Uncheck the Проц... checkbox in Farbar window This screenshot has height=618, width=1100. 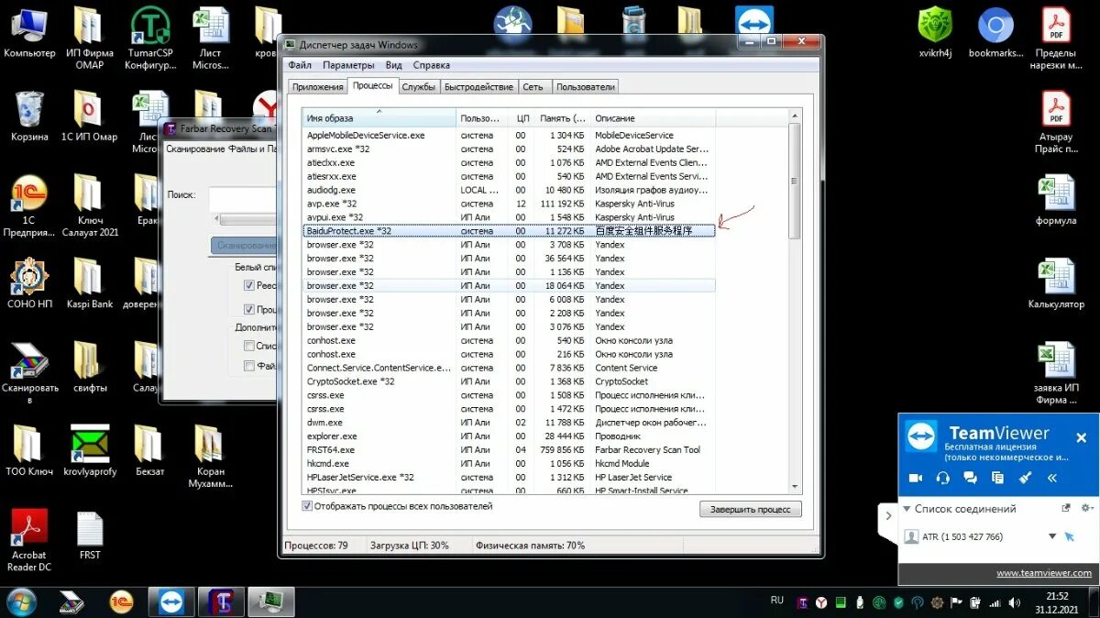click(x=249, y=310)
